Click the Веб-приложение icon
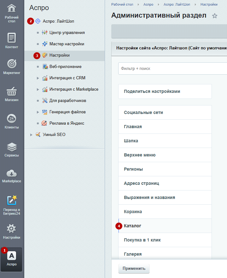 click(45, 67)
